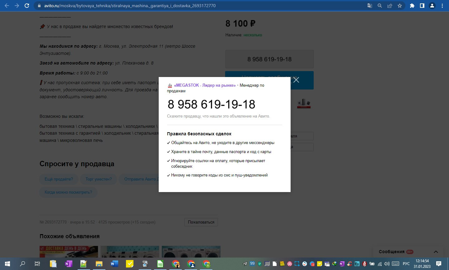View site info via the lock icon
The width and height of the screenshot is (449, 270).
click(x=39, y=6)
